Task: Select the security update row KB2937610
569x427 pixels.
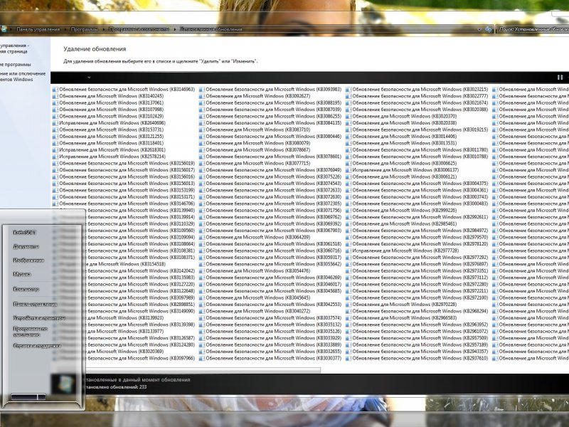Action: tap(417, 359)
